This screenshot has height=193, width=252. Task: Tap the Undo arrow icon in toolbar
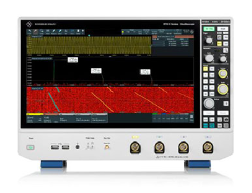(30, 32)
